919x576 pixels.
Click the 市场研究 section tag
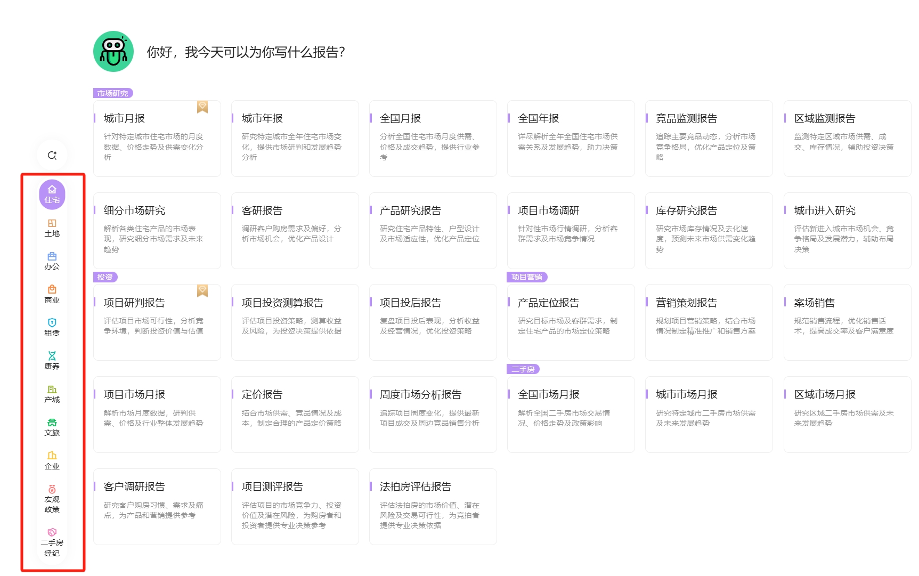[113, 93]
